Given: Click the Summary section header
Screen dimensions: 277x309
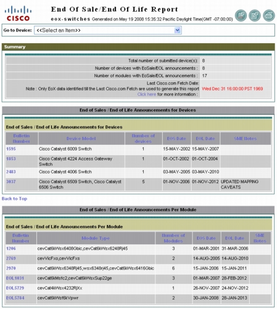Looking at the screenshot, I should [138, 47].
